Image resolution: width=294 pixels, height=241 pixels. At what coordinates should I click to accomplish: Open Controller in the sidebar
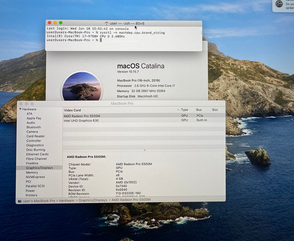pyautogui.click(x=33, y=141)
